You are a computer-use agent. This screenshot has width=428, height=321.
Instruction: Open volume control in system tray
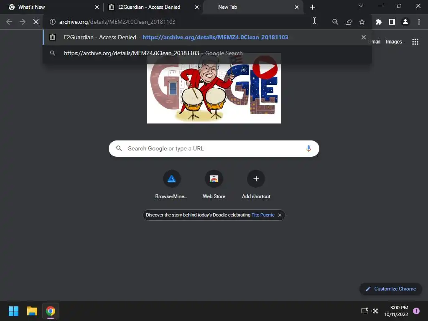tap(375, 311)
